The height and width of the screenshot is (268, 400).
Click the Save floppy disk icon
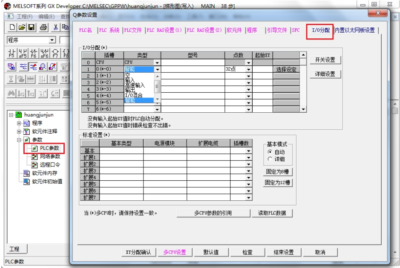(32, 27)
